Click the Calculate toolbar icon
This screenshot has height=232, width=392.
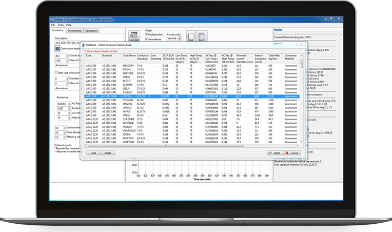click(x=134, y=36)
